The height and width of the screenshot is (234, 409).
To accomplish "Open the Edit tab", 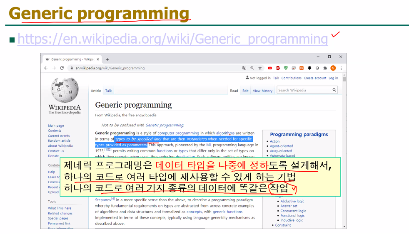I will [x=245, y=91].
